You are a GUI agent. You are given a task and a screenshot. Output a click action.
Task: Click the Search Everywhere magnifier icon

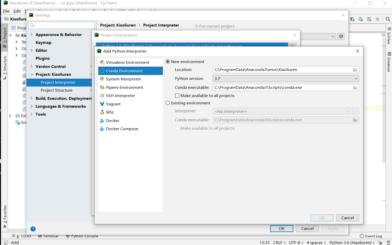tap(388, 19)
